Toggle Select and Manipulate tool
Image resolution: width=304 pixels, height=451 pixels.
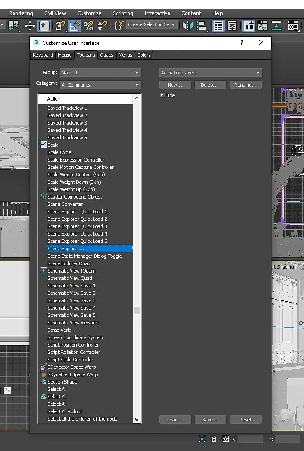pos(30,26)
